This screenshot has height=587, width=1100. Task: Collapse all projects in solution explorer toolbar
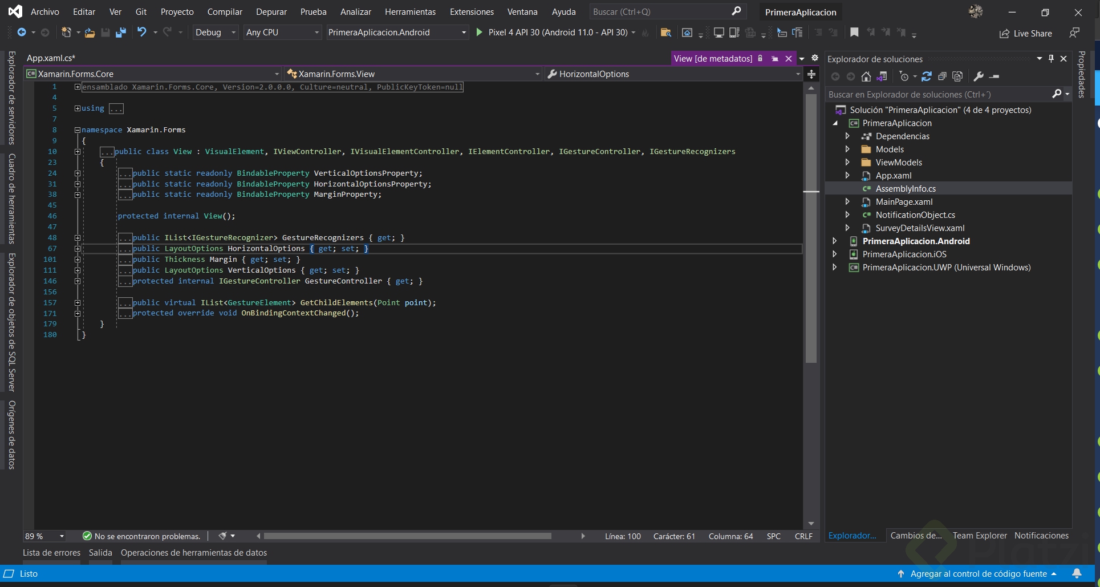942,76
